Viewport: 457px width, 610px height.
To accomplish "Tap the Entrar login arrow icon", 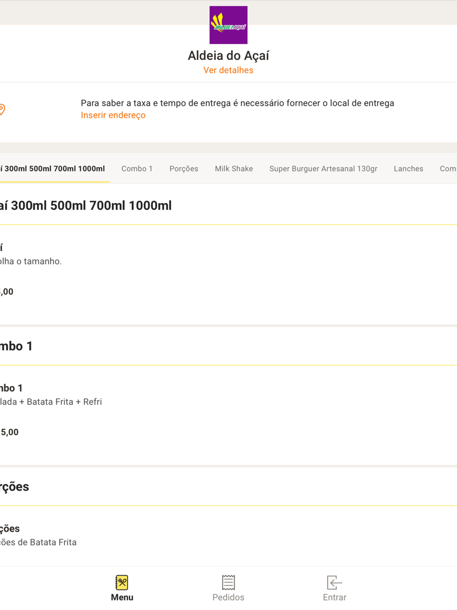I will point(335,582).
